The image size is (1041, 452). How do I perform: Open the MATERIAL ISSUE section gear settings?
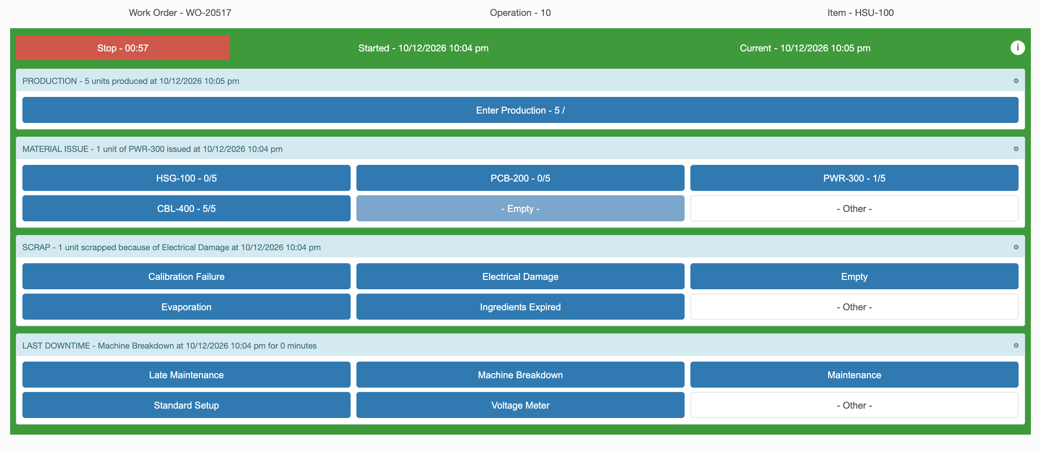(1016, 149)
